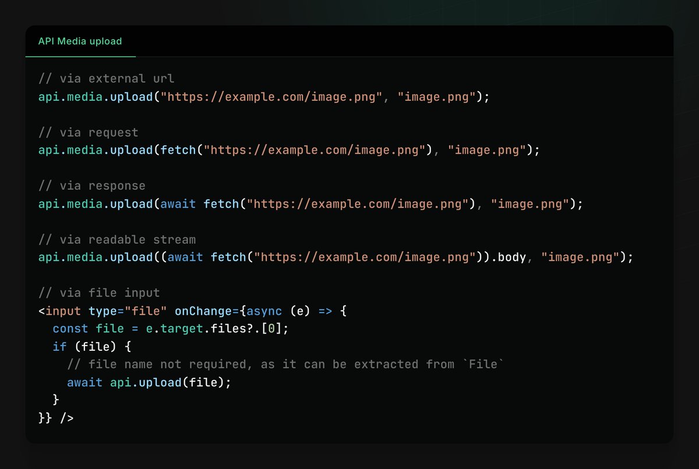The image size is (699, 469).
Task: Click the closing '}} />' line
Action: coord(56,418)
